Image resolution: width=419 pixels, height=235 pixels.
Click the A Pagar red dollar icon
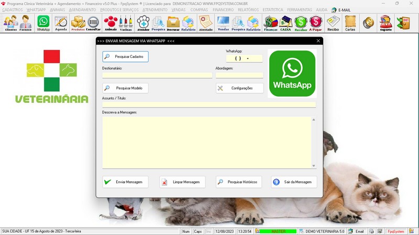tap(316, 23)
